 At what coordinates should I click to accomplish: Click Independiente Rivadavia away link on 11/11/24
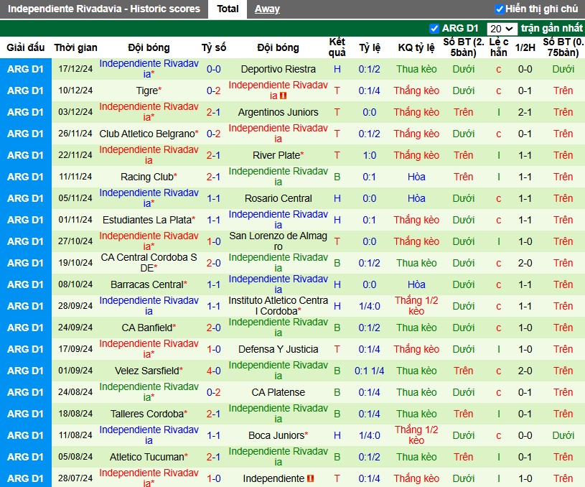(x=278, y=176)
